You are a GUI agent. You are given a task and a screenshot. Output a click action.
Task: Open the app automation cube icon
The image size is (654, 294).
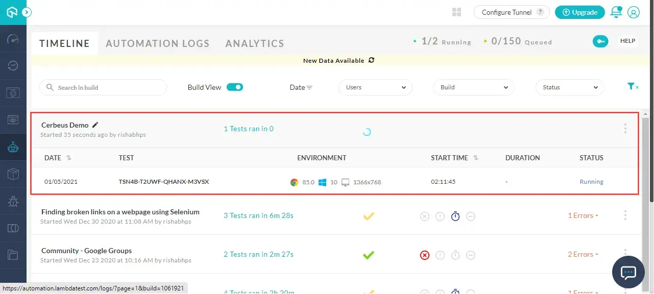(x=13, y=174)
